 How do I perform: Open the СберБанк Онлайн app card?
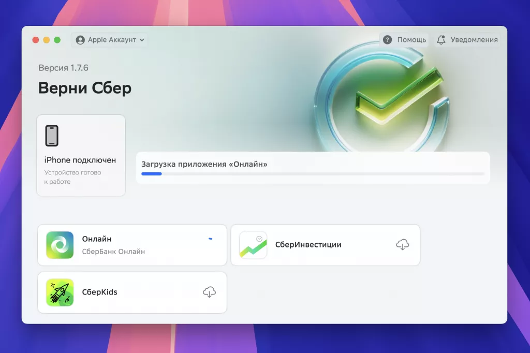[x=132, y=244]
